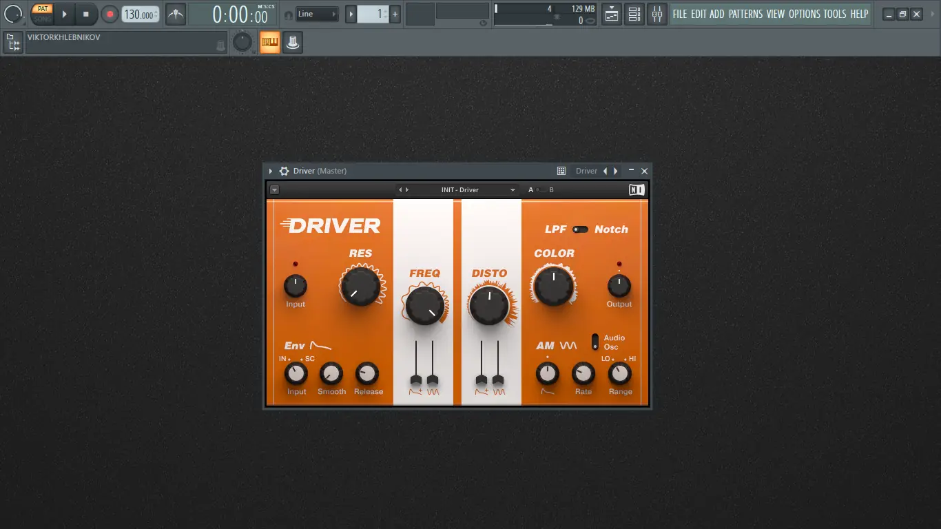Open the ADD menu
The width and height of the screenshot is (941, 529).
coord(718,14)
